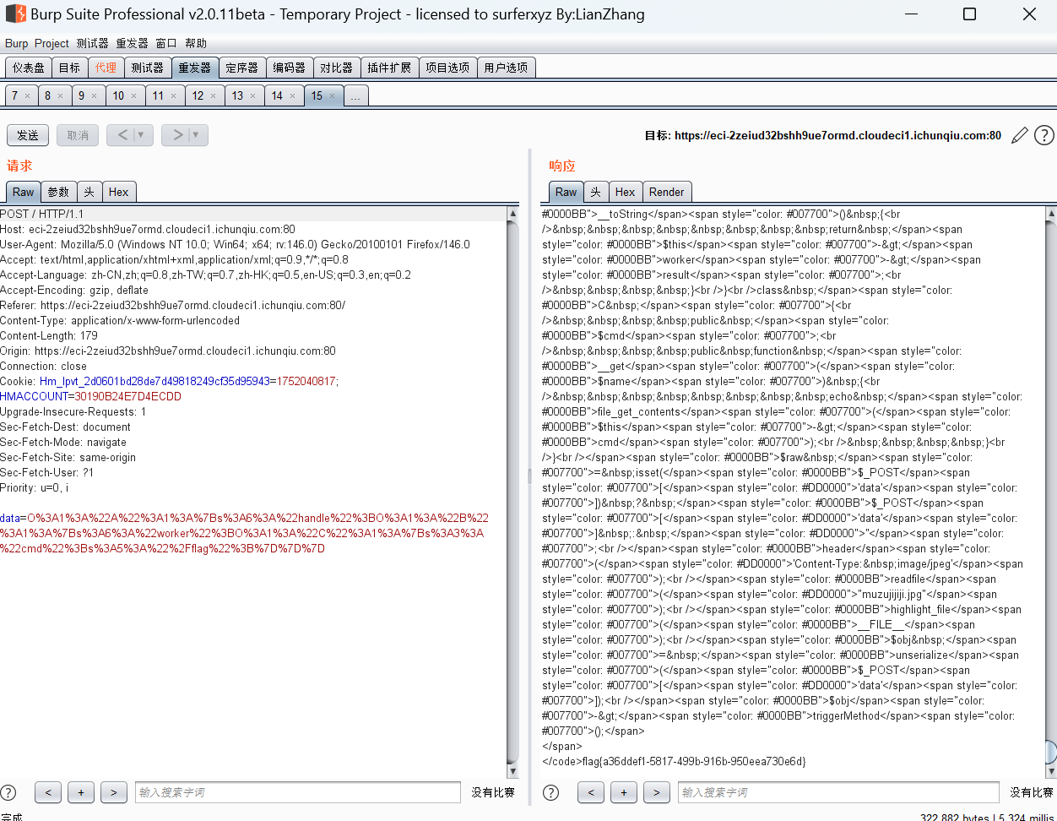Open history forward dropdown arrow
This screenshot has width=1057, height=821.
click(x=196, y=135)
